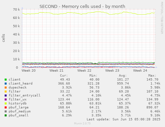The width and height of the screenshot is (165, 127).
Task: Click the client green legend swatch
Action: tap(6, 80)
